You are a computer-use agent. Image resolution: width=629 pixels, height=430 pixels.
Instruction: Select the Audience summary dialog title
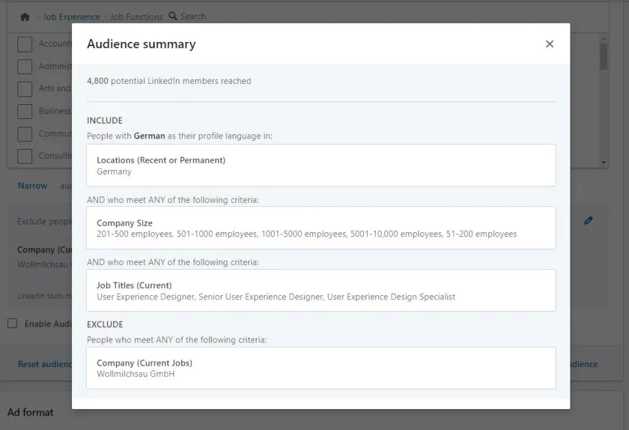pyautogui.click(x=141, y=44)
